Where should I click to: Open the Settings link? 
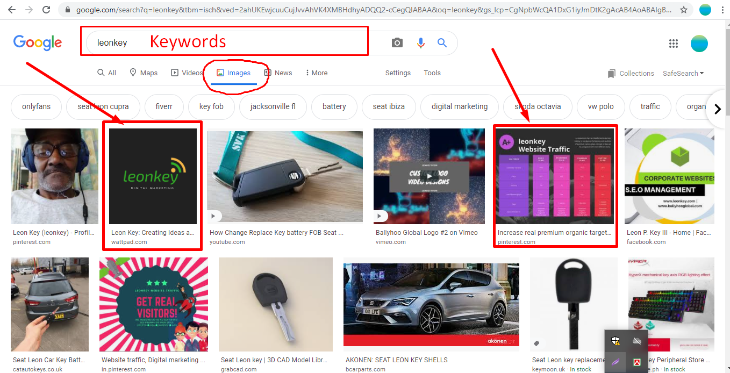[x=398, y=73]
